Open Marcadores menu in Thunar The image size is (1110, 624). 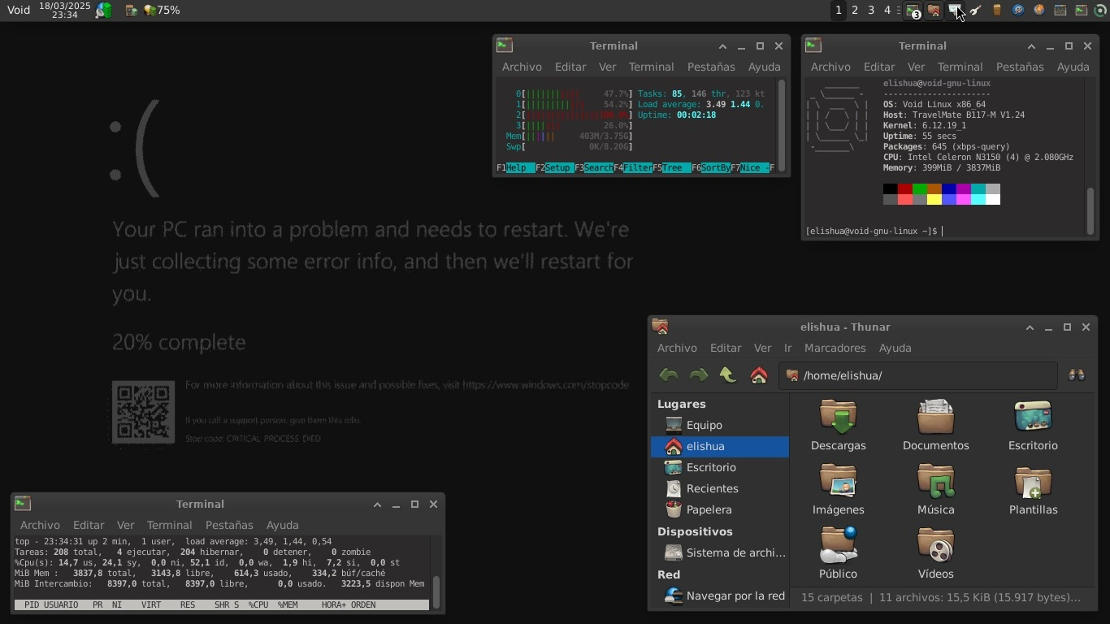pos(835,348)
